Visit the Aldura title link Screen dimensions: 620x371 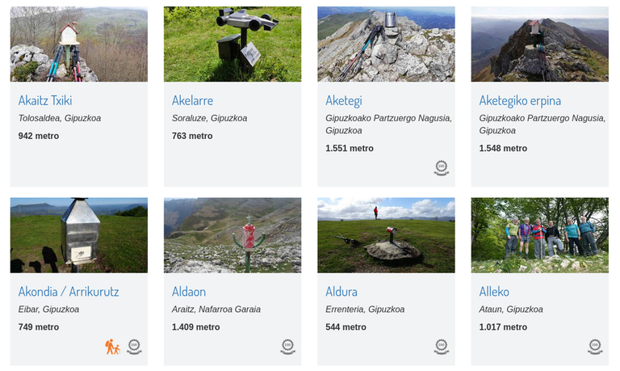pyautogui.click(x=341, y=292)
